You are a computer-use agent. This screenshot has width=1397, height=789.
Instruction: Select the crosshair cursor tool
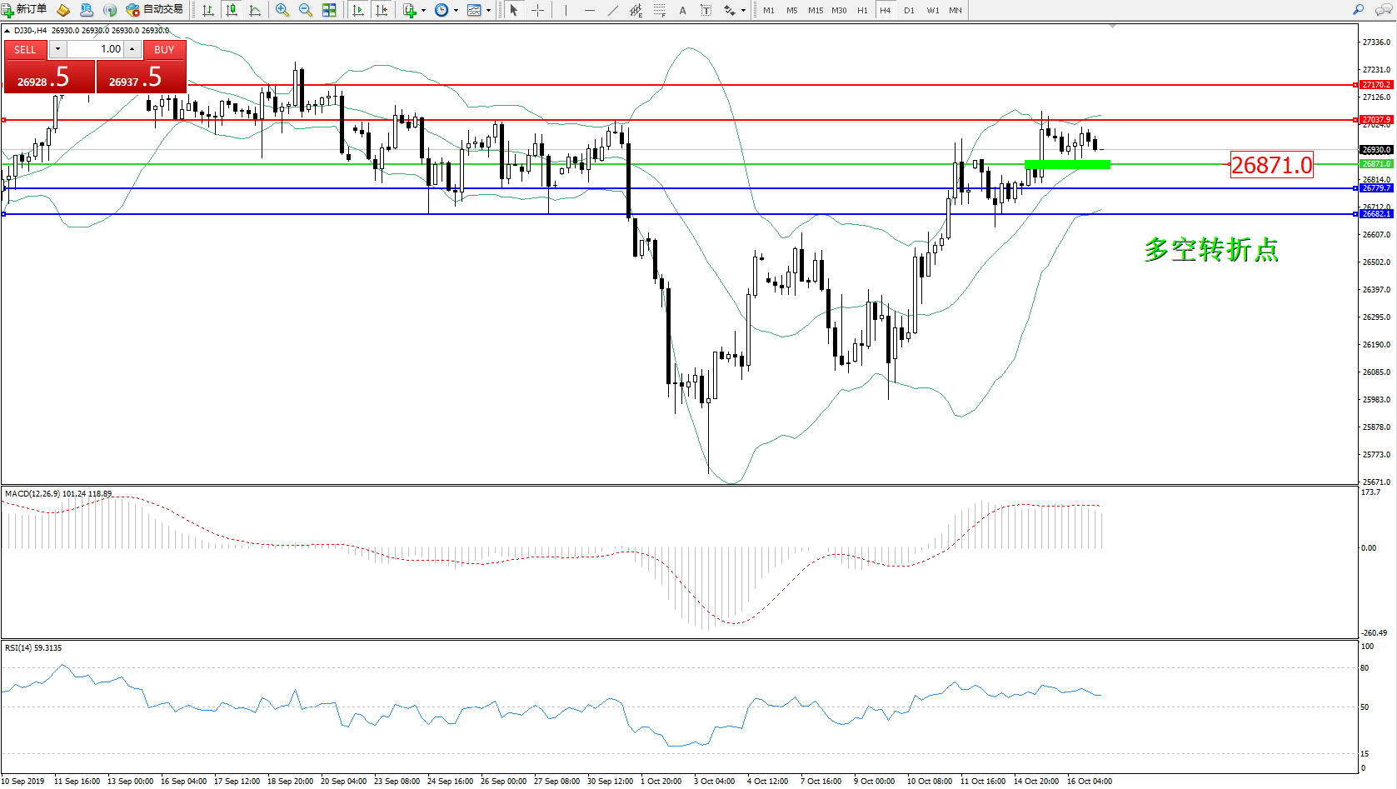(x=538, y=10)
